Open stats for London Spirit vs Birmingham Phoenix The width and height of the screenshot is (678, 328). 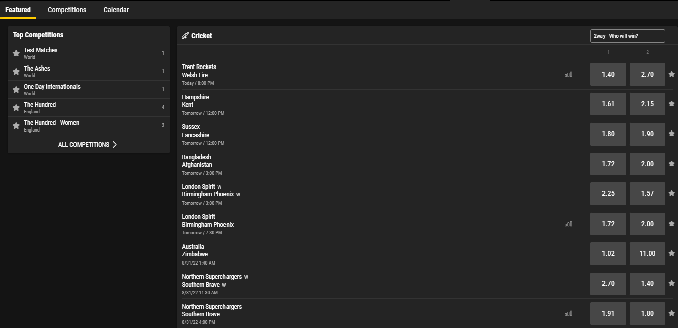click(569, 224)
